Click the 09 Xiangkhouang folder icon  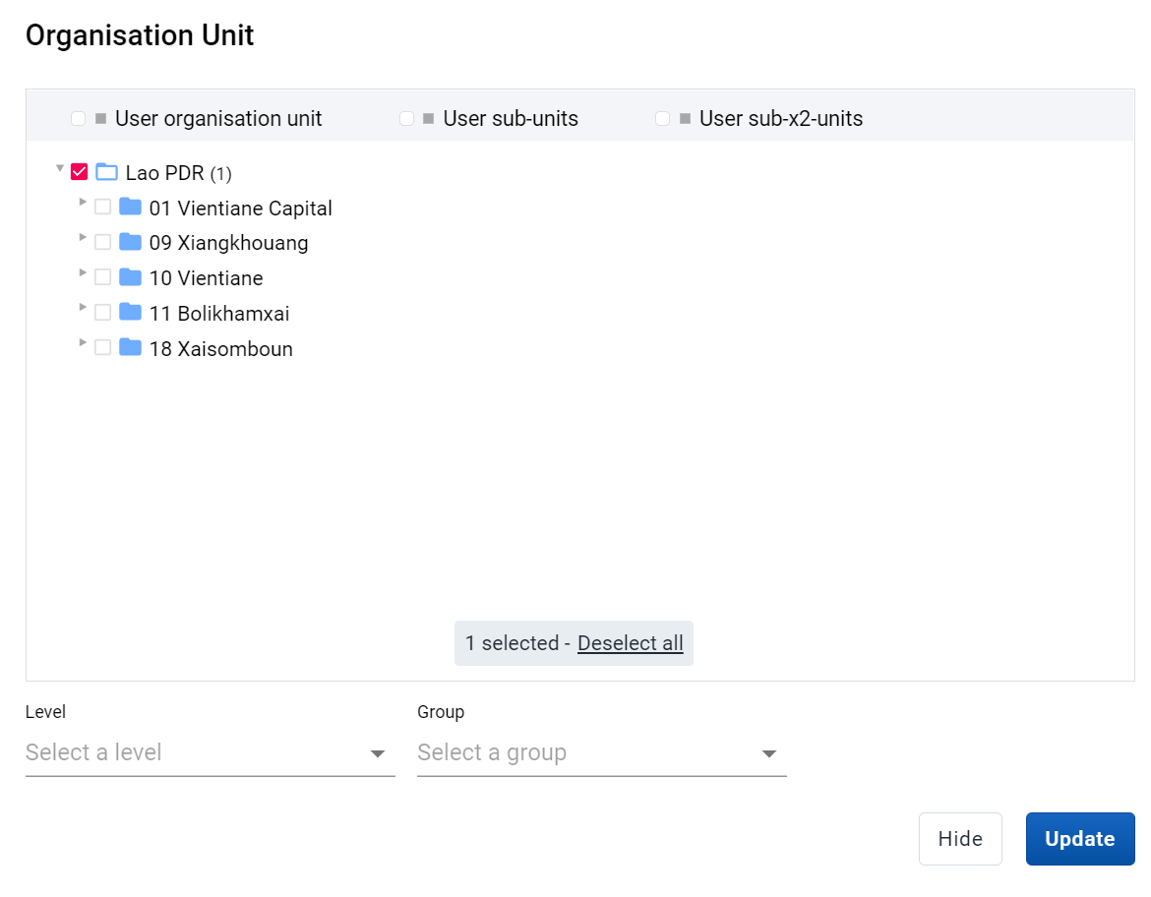point(131,242)
